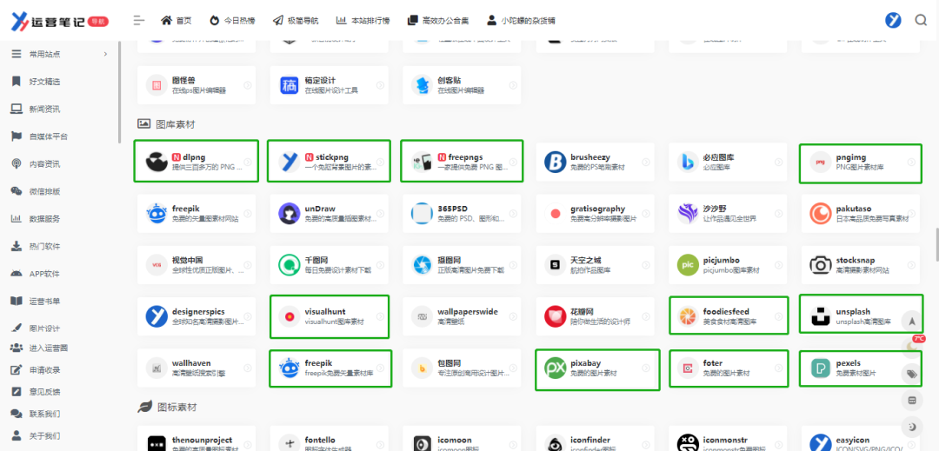The height and width of the screenshot is (451, 939).
Task: Click the unDraw avatar logo icon
Action: click(x=290, y=213)
